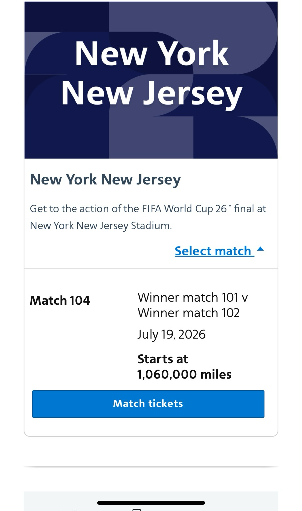Click the FIFA World Cup 26 text
Screen dimensions: 302x511
coord(184,209)
